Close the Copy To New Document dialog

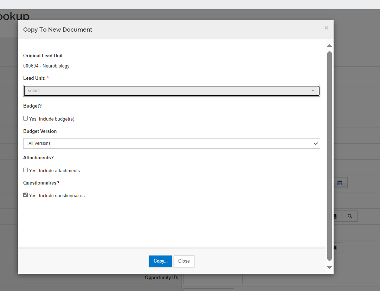pyautogui.click(x=326, y=28)
